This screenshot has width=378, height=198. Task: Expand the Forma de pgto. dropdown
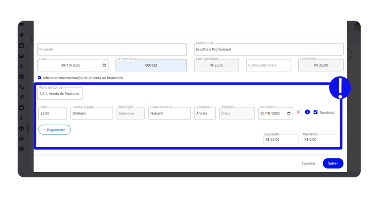pyautogui.click(x=92, y=113)
